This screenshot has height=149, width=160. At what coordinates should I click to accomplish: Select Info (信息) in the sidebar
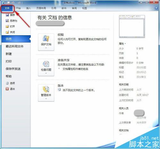point(16,39)
